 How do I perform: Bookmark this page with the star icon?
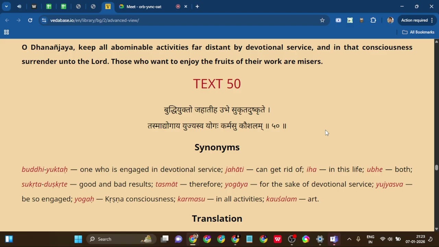click(x=322, y=20)
